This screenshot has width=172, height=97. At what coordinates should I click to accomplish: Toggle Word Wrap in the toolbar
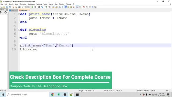coord(60,7)
